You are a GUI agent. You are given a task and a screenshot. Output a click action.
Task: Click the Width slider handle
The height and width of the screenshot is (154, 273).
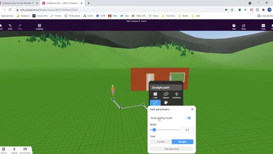point(154,130)
